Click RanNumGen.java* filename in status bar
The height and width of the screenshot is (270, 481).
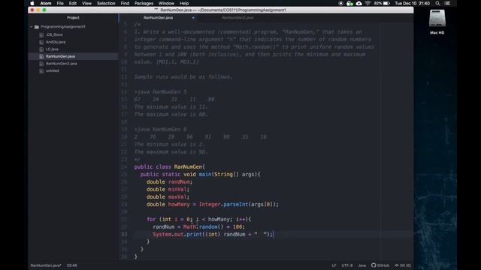pos(46,265)
